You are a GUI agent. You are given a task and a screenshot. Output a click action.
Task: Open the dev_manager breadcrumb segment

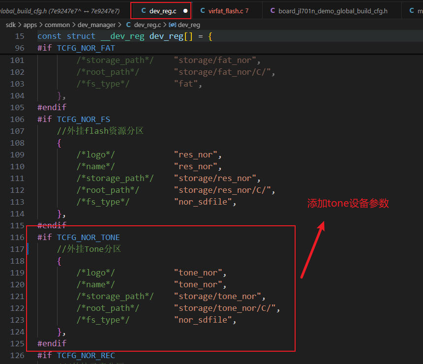[x=96, y=25]
